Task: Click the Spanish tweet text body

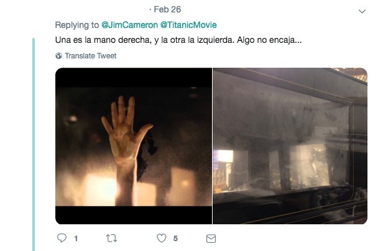Action: tap(178, 40)
